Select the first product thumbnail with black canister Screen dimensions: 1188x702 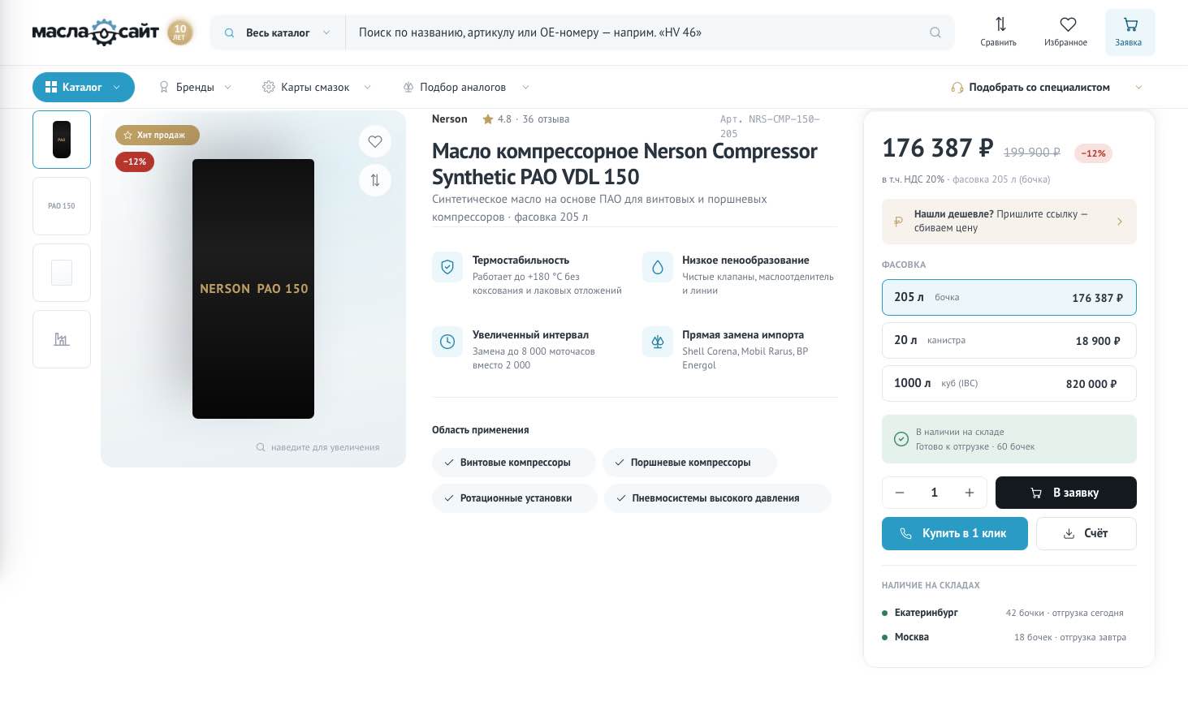(x=62, y=140)
